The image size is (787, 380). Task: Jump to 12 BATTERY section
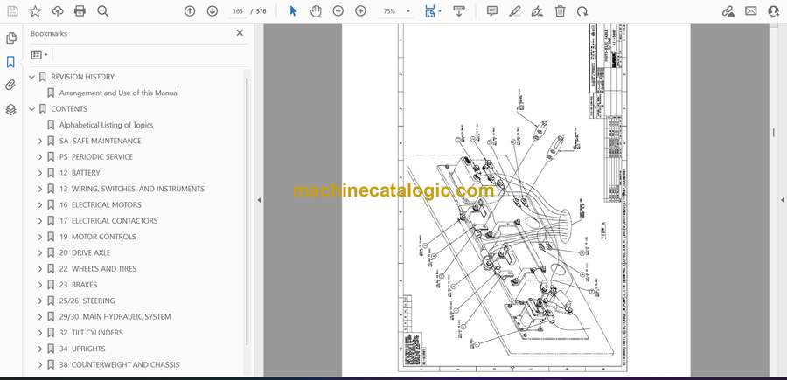tap(80, 173)
